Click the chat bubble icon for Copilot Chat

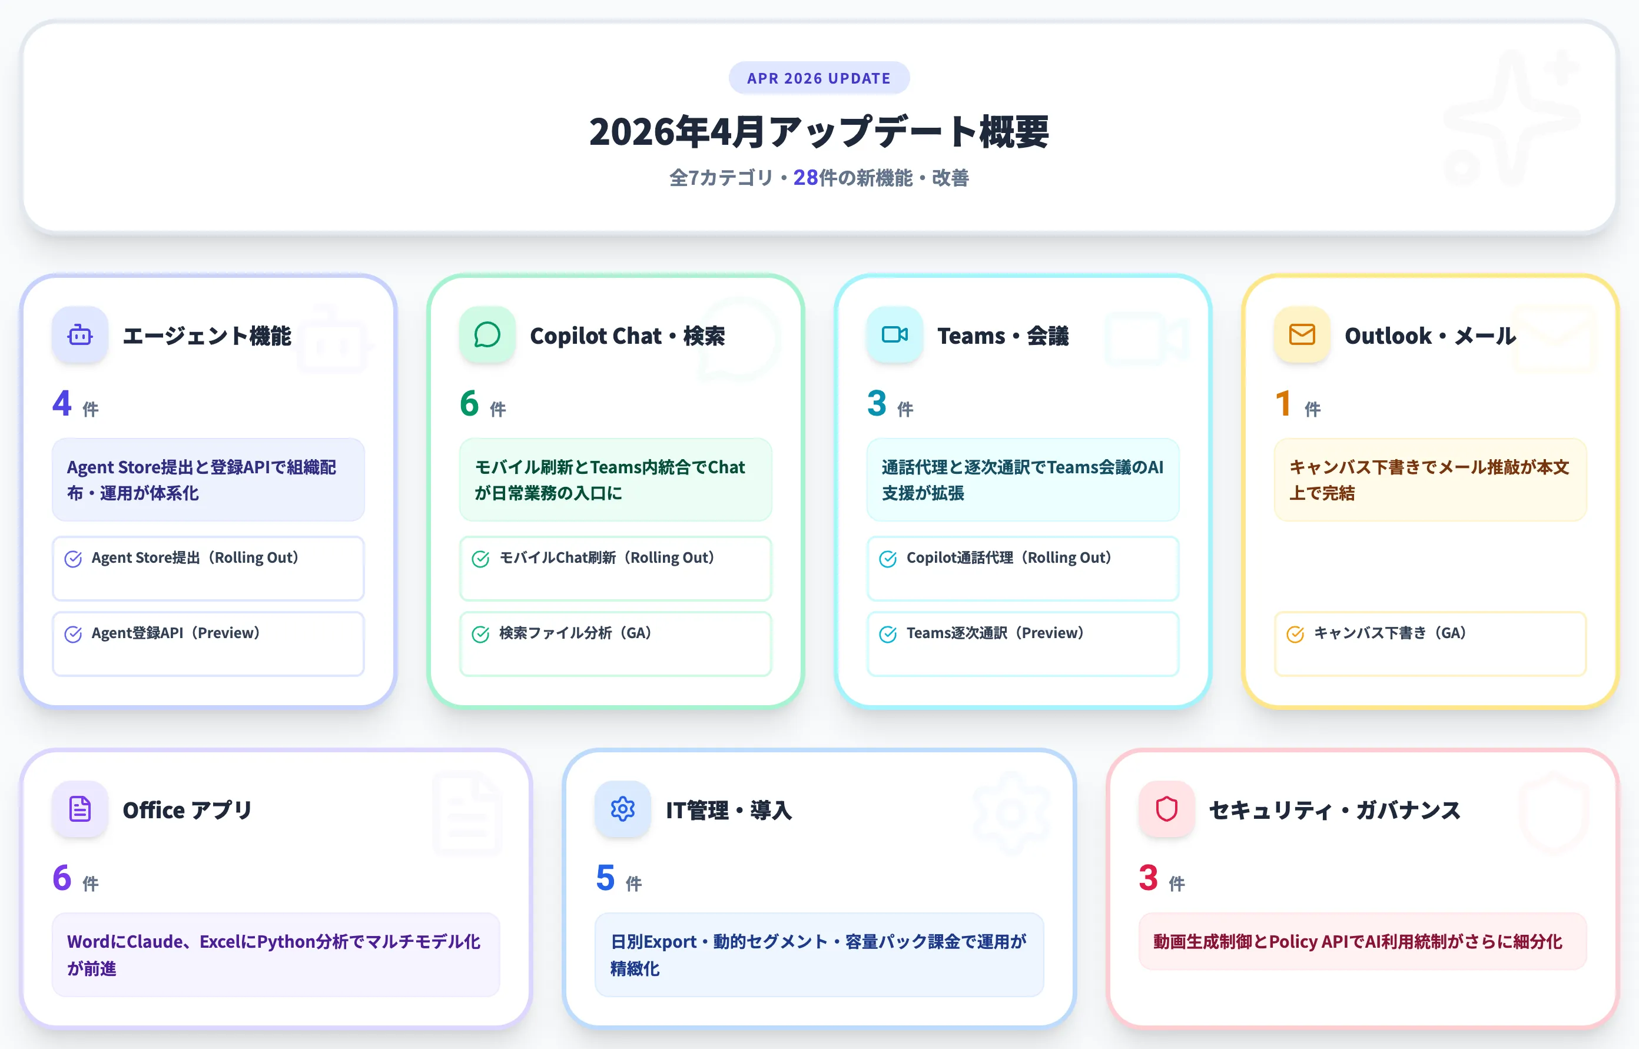tap(487, 334)
